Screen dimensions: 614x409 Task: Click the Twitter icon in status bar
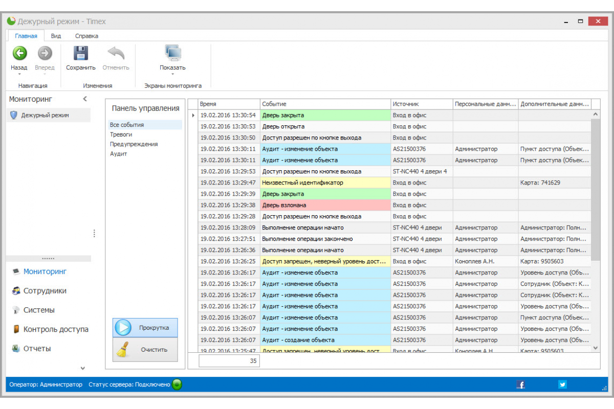563,384
